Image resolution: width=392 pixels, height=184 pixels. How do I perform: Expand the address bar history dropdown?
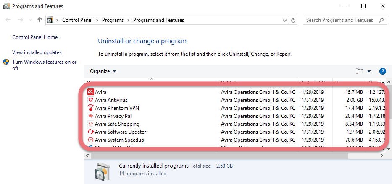point(284,20)
